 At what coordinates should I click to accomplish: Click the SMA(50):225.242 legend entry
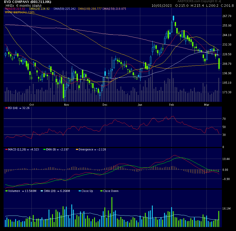click(65, 9)
